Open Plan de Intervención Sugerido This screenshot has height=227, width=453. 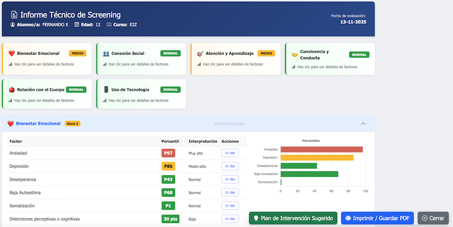coord(293,218)
